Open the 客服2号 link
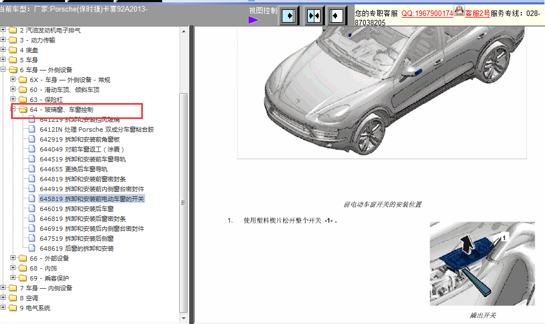This screenshot has height=324, width=545. (478, 14)
